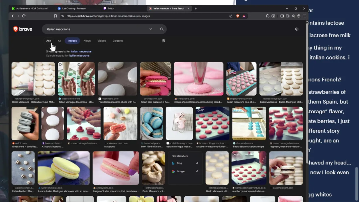Screen dimensions: 359x202
Task: Click 'Basic Macarons - Italian Meringue Met...' first caption
Action: pyautogui.click(x=33, y=102)
